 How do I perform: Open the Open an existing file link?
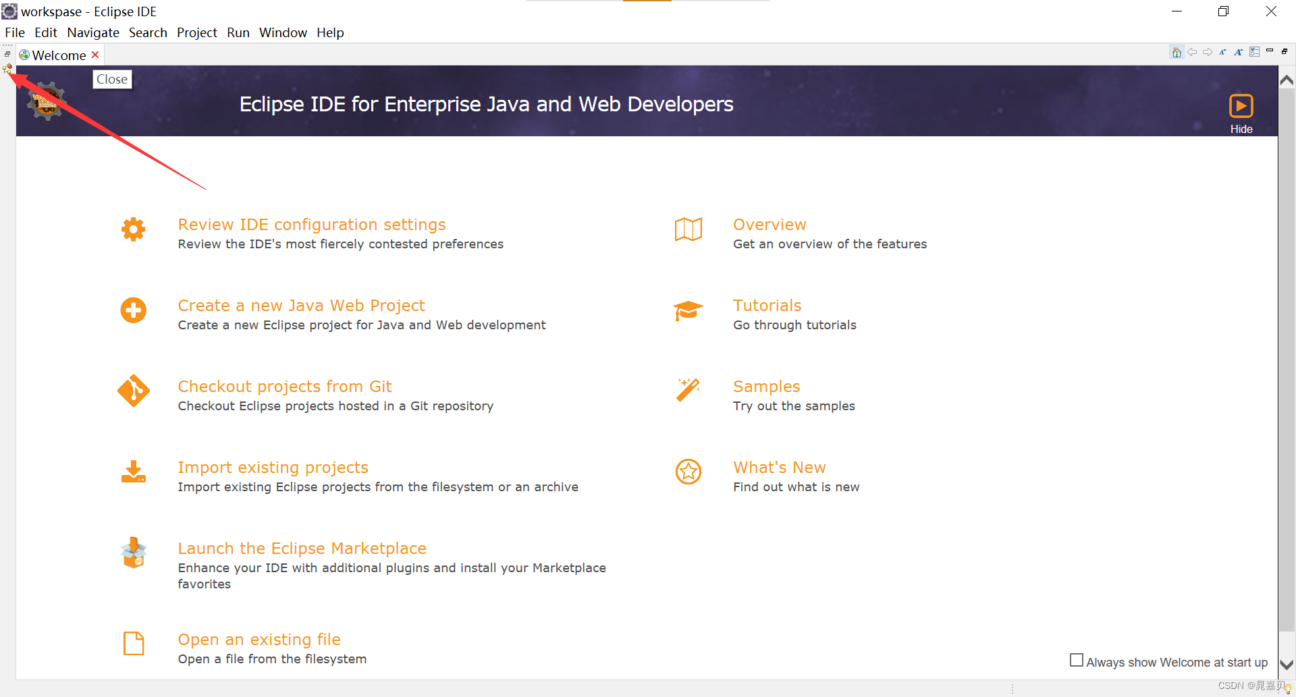(x=259, y=640)
